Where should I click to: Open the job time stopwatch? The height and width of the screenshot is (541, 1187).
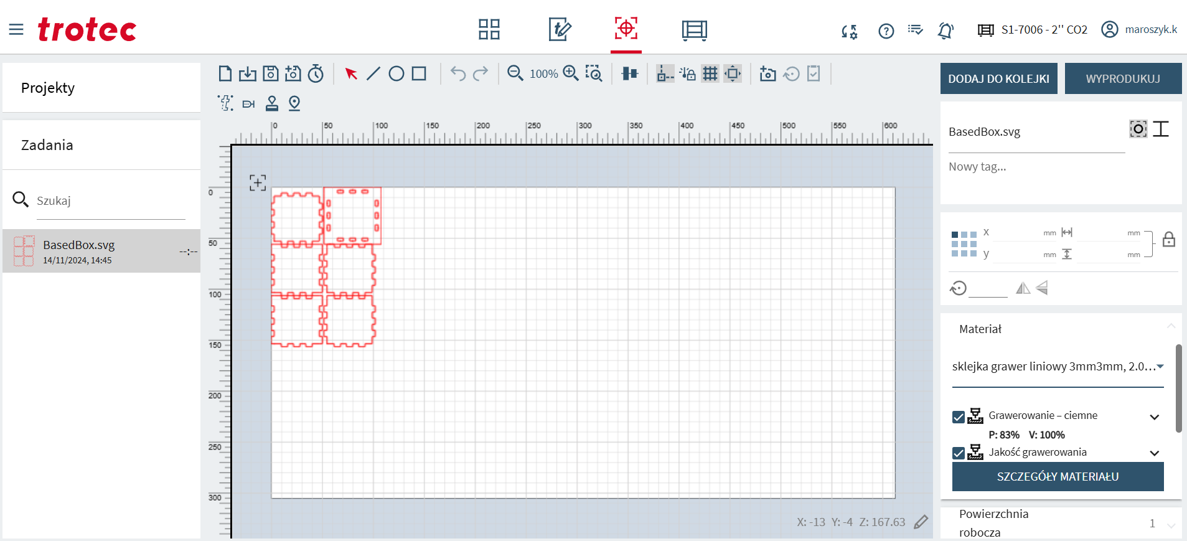[x=316, y=73]
